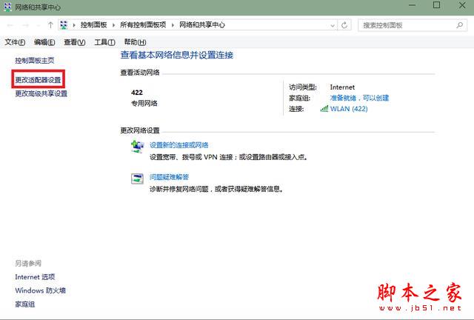This screenshot has height=320, width=474.
Task: Open the 文件(F) menu
Action: tap(15, 42)
